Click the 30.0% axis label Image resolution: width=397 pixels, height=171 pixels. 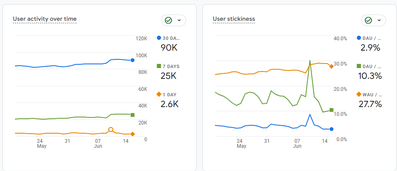click(341, 64)
